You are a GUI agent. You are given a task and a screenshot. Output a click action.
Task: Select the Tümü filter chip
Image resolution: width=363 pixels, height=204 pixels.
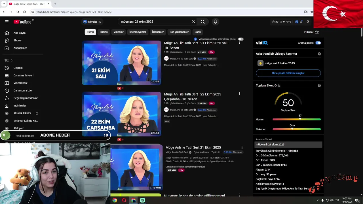click(x=90, y=32)
